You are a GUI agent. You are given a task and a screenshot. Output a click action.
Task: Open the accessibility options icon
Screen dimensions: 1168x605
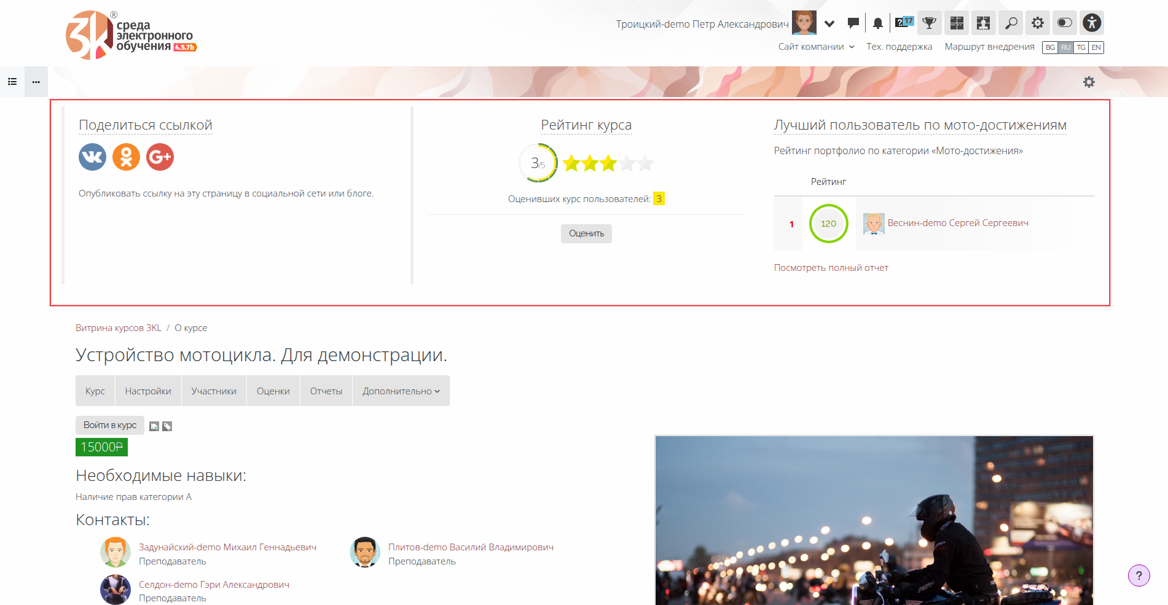click(x=1092, y=23)
